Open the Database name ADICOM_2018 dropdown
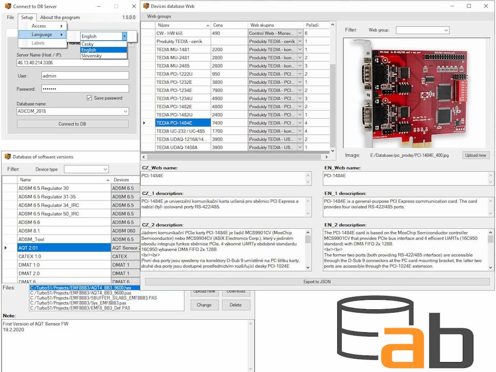The width and height of the screenshot is (496, 372). pyautogui.click(x=125, y=112)
